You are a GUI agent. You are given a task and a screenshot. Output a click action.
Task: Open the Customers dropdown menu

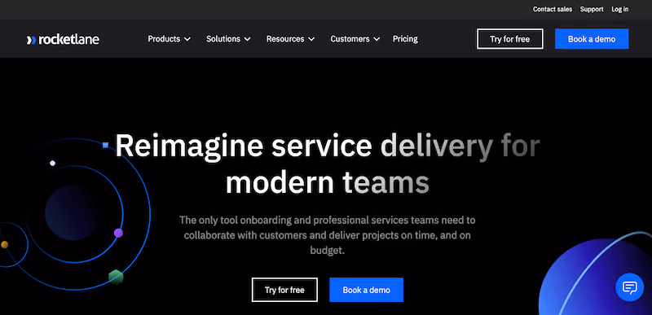[x=355, y=39]
